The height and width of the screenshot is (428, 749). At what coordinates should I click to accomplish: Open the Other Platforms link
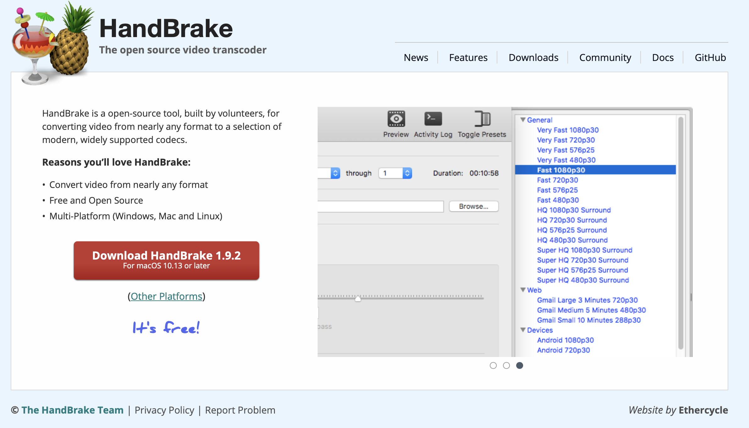pyautogui.click(x=167, y=296)
